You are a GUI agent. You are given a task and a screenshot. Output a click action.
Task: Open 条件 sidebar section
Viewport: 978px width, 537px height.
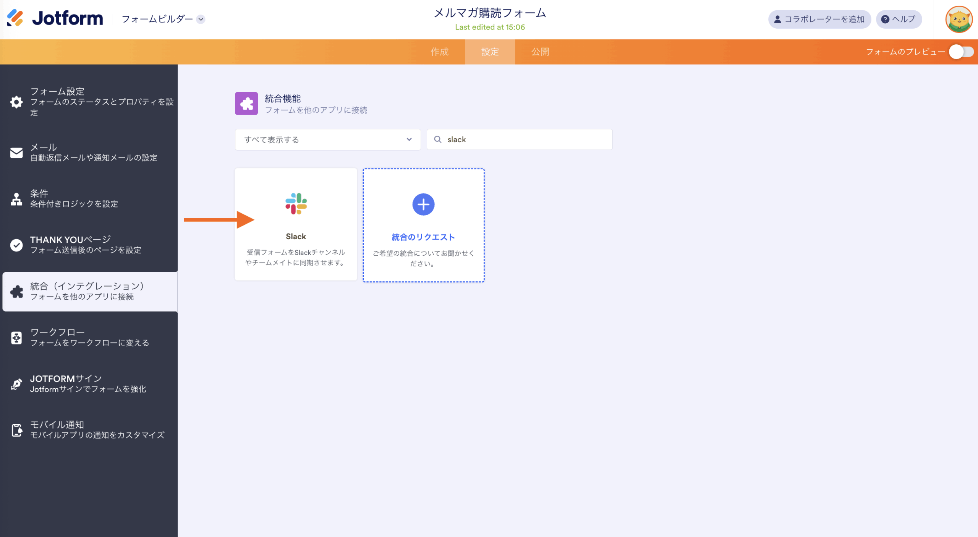[x=89, y=198]
